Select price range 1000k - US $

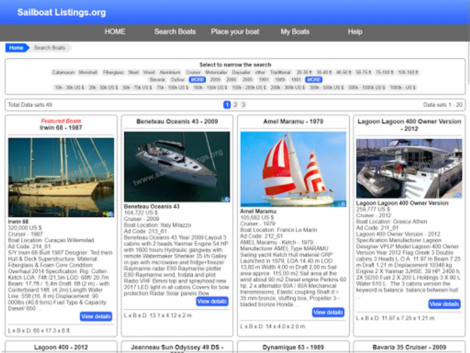[x=403, y=87]
